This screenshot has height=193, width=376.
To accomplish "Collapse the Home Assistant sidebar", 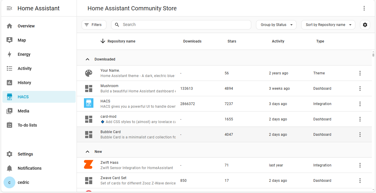I will [x=9, y=8].
